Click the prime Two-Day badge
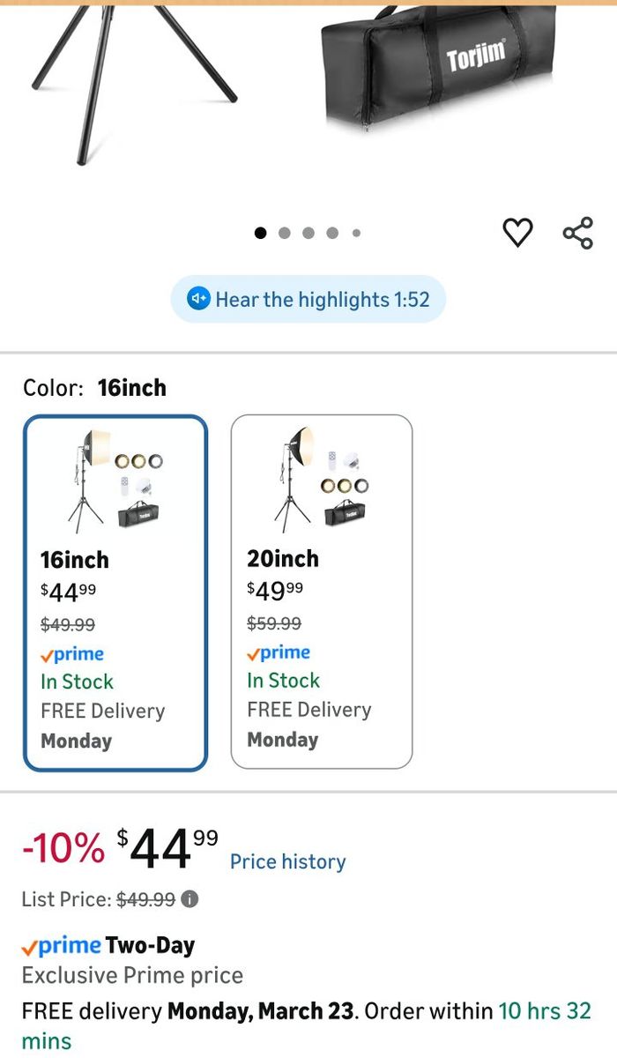Screen dimensions: 617x1058 tap(108, 945)
